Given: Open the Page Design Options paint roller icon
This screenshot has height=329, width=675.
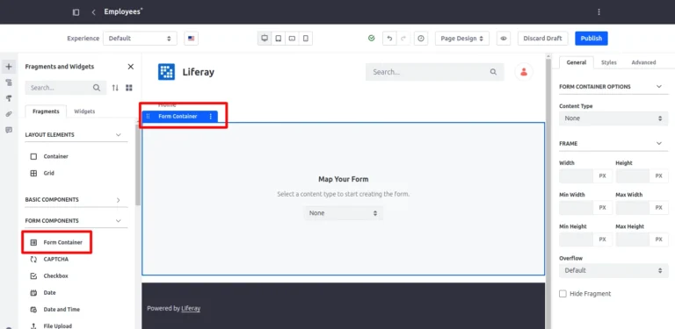Looking at the screenshot, I should [9, 98].
